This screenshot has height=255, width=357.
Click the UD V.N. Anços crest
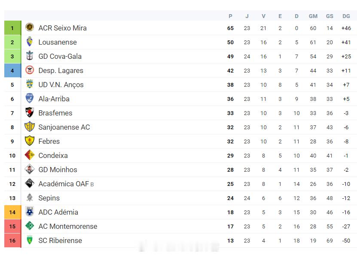pyautogui.click(x=30, y=84)
